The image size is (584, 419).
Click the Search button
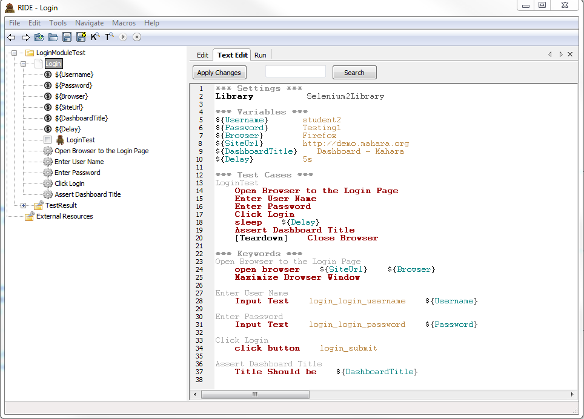(354, 72)
